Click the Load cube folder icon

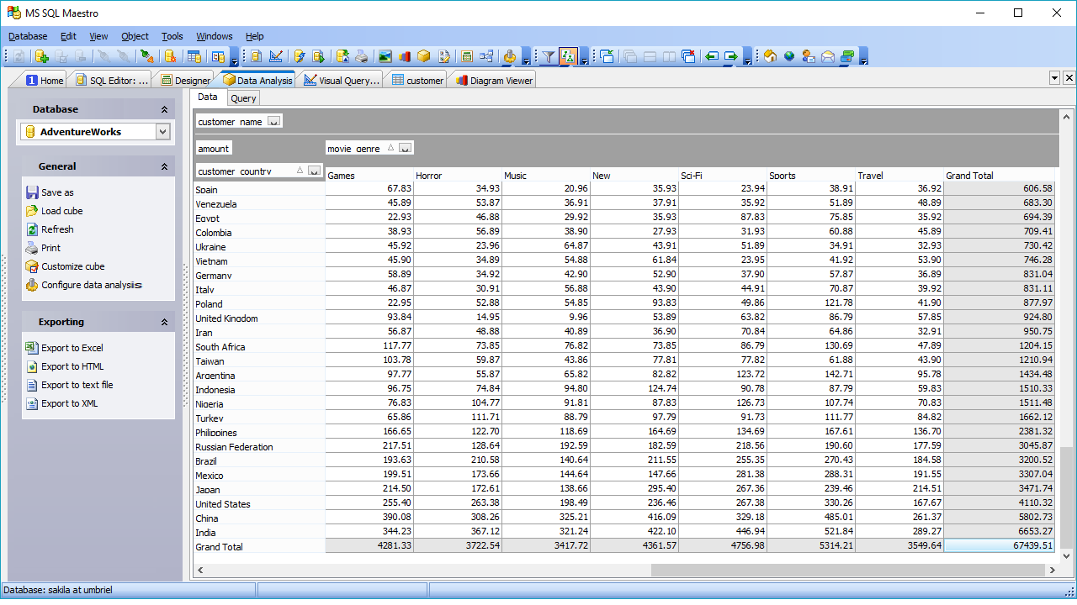click(32, 211)
